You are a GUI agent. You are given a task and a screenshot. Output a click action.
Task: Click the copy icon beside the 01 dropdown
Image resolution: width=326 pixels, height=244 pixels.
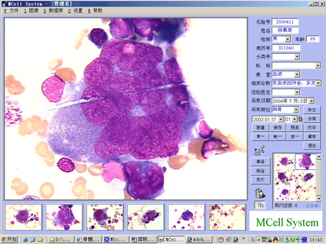(301, 119)
